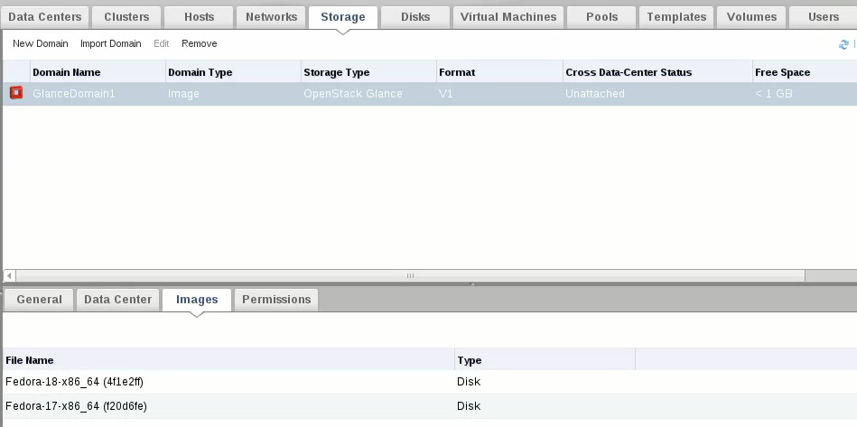Select the Data Center sub-tab
This screenshot has height=427, width=857.
pos(117,300)
